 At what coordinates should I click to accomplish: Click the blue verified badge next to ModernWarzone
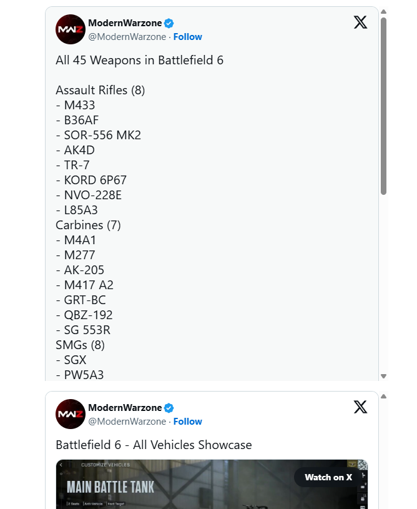[167, 22]
